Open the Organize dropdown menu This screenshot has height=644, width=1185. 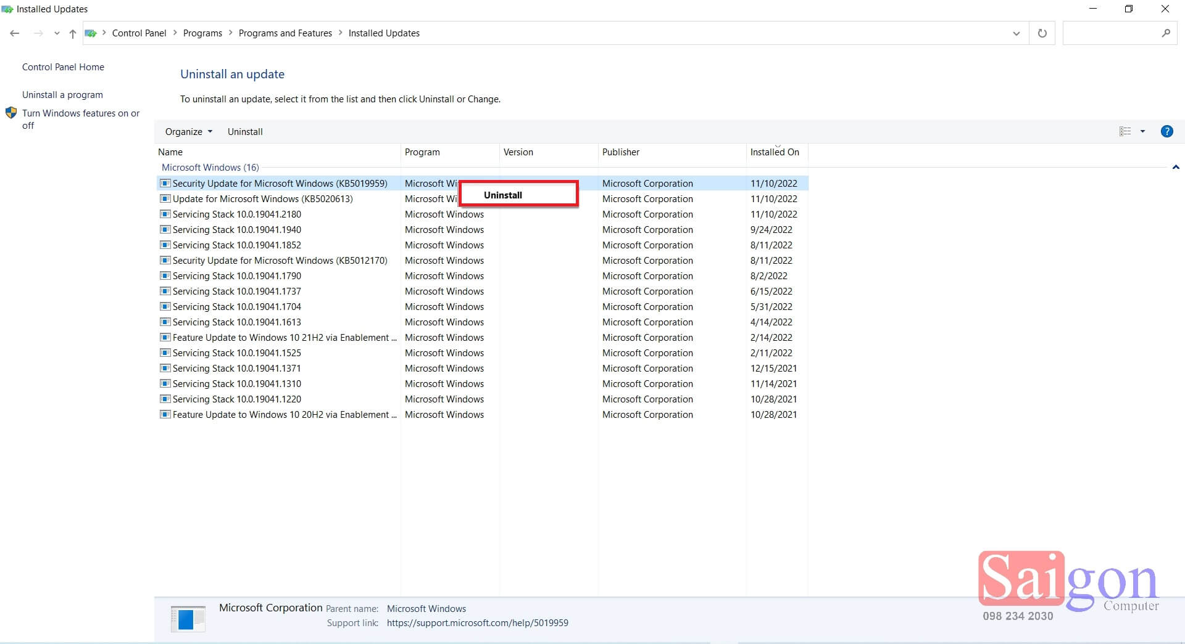[x=189, y=131]
